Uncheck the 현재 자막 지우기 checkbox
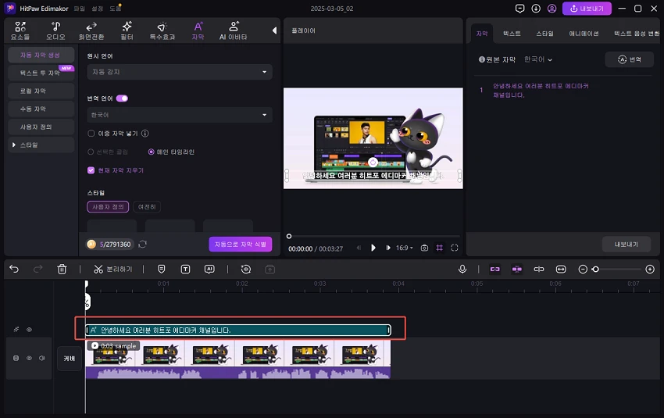This screenshot has height=418, width=664. click(91, 170)
